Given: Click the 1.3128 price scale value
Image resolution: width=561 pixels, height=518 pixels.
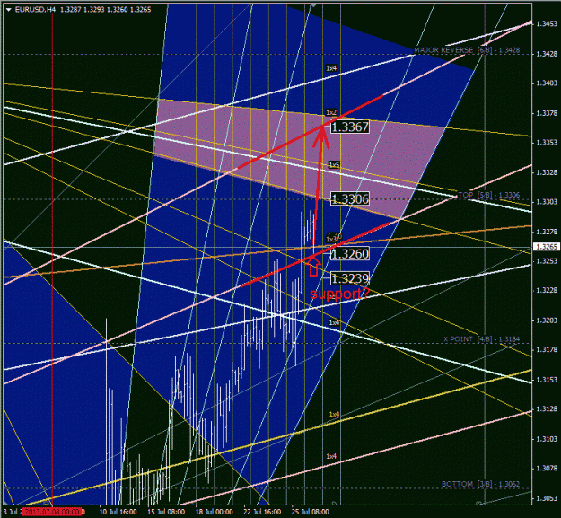Looking at the screenshot, I should [x=547, y=408].
